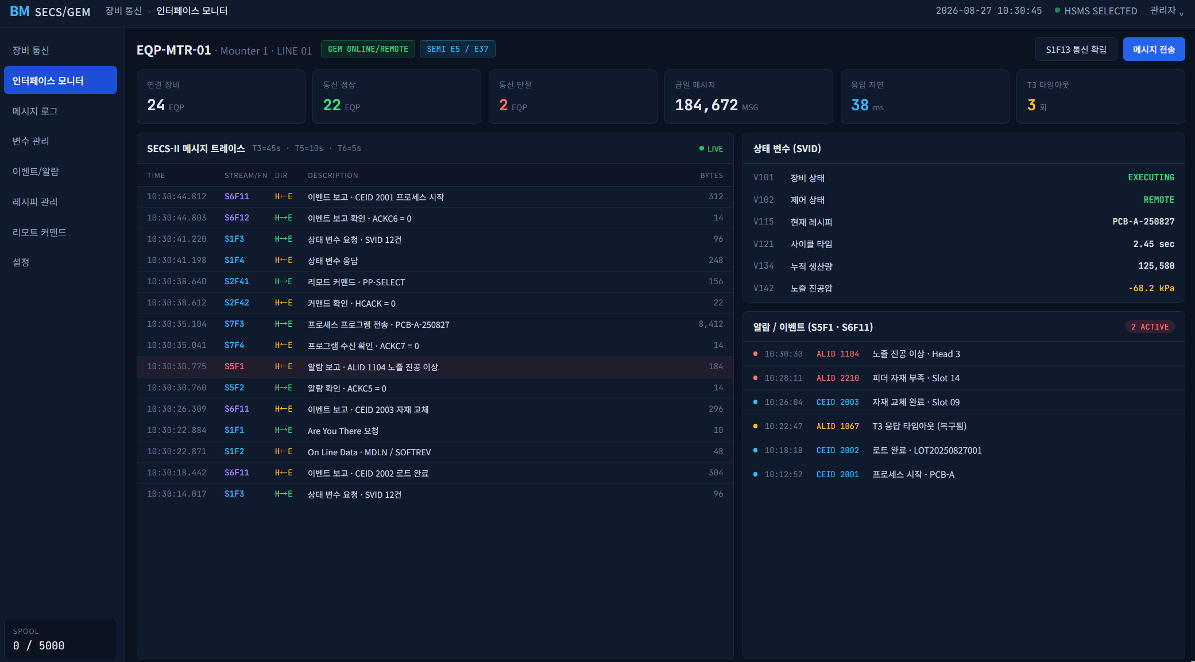Click the BM SECS/GEM logo
Image resolution: width=1195 pixels, height=662 pixels.
click(50, 11)
